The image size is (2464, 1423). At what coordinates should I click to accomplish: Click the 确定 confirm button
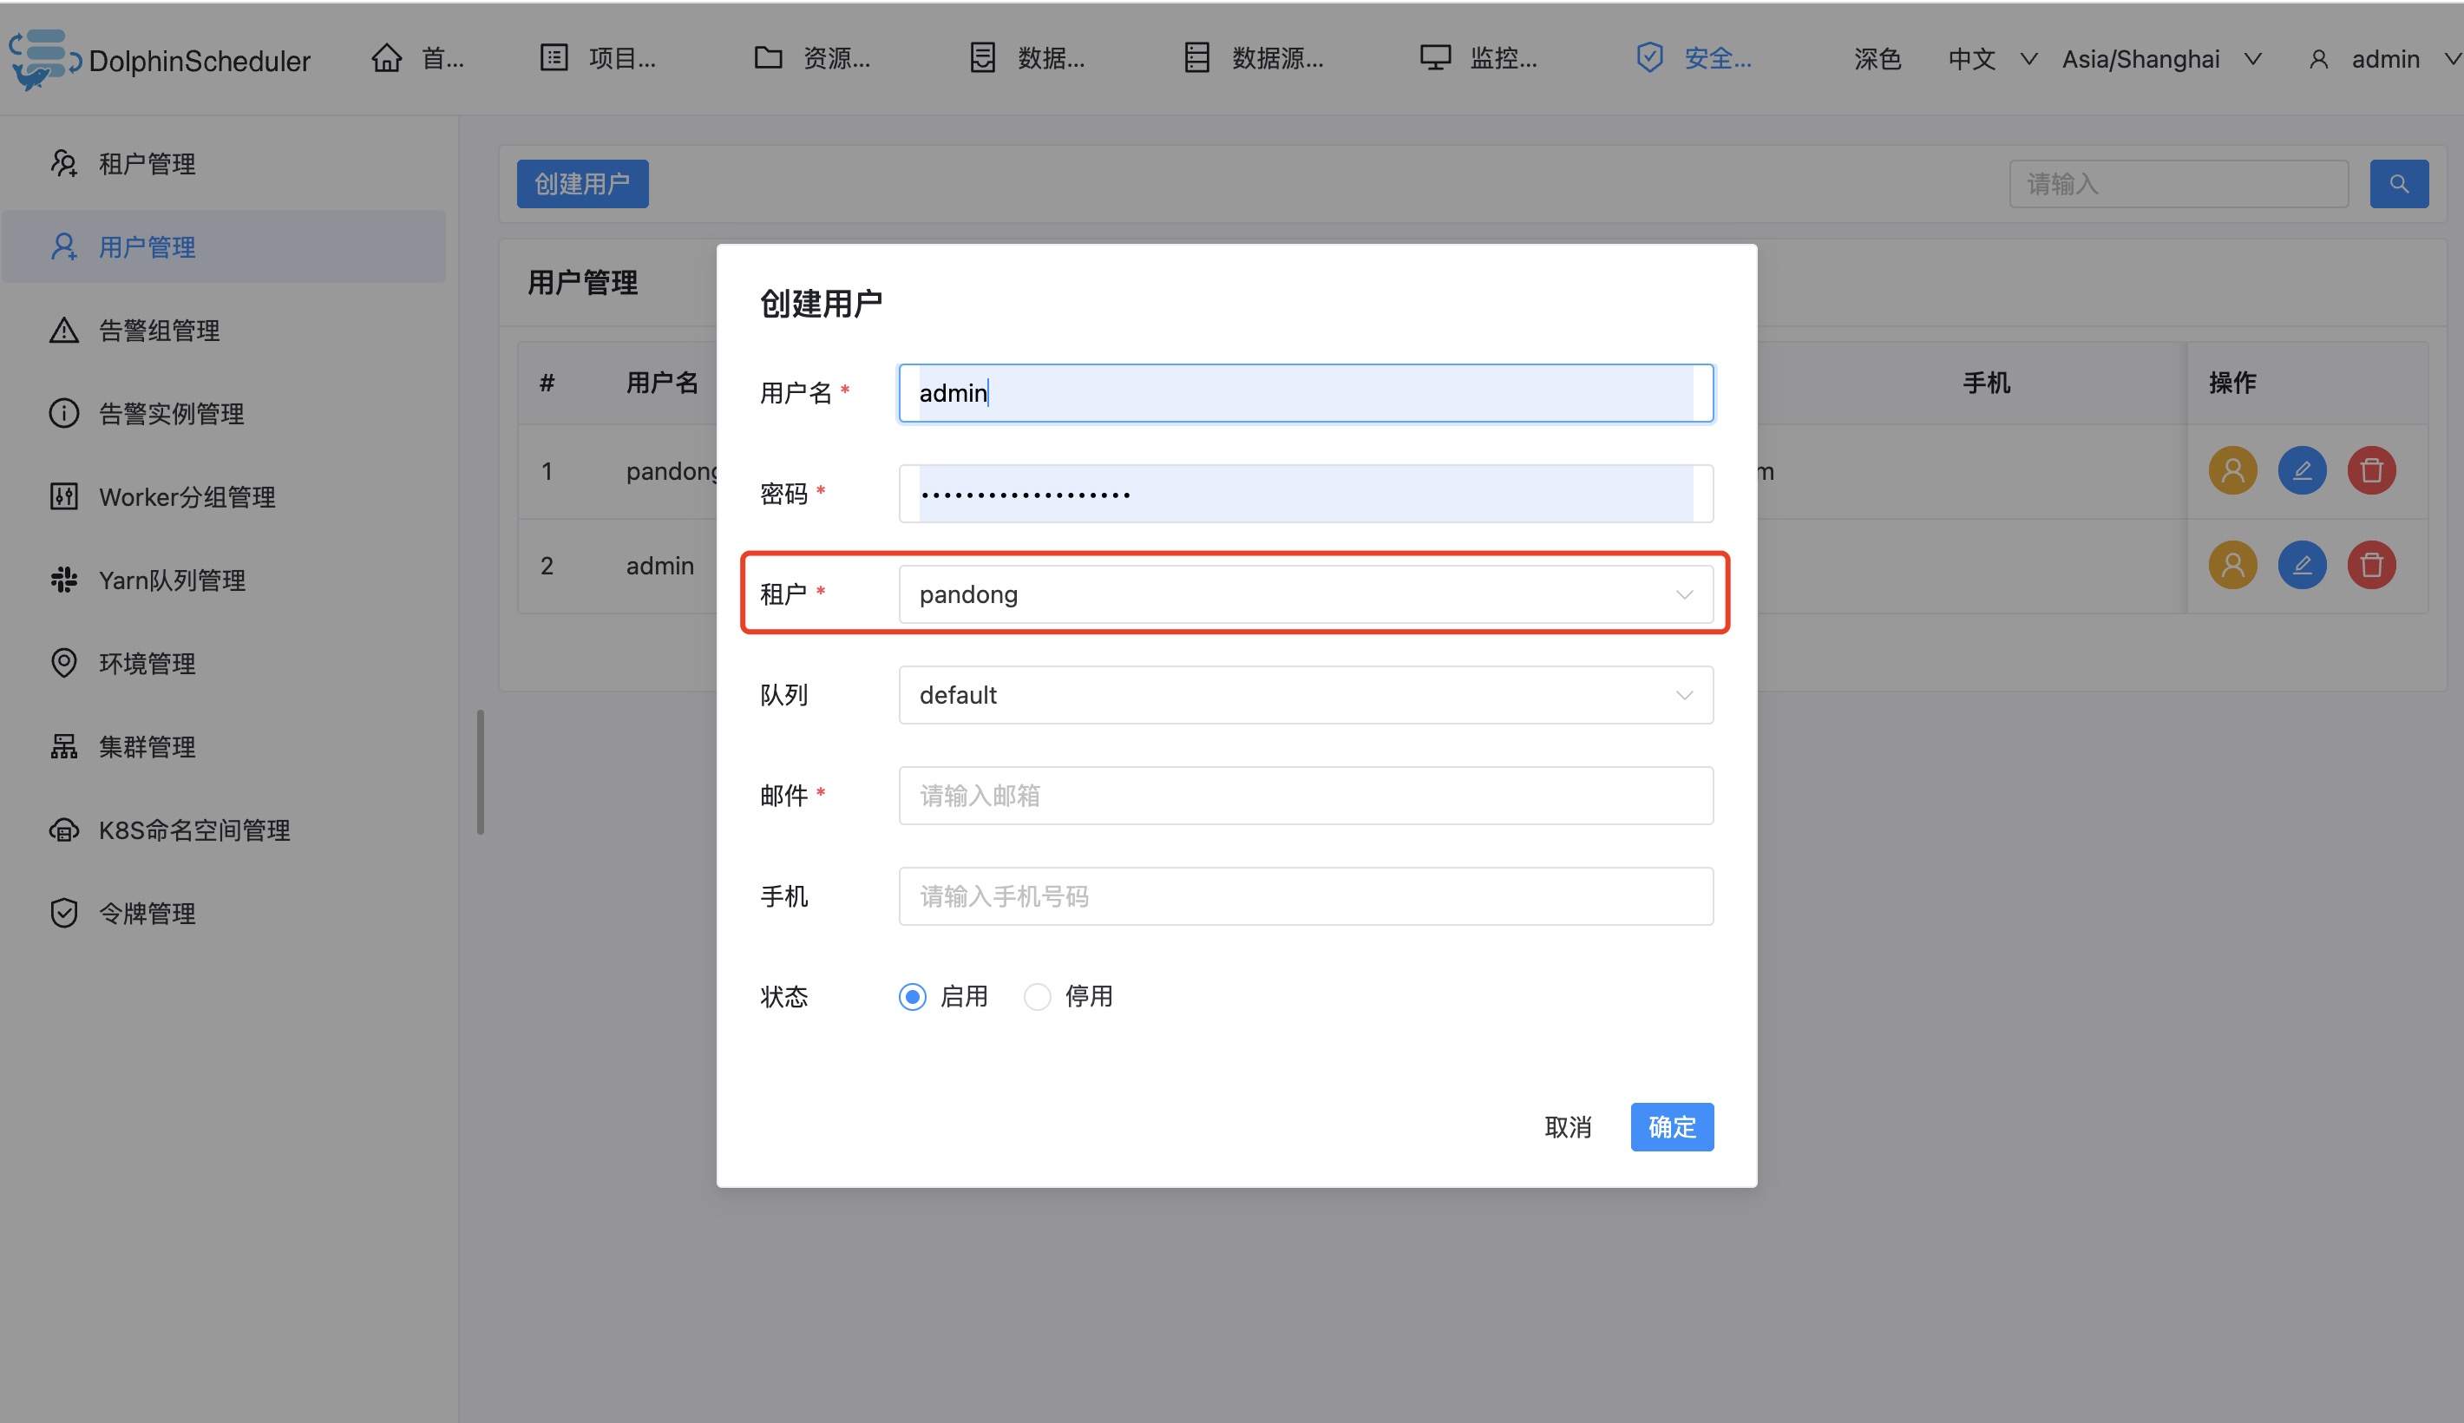point(1671,1127)
